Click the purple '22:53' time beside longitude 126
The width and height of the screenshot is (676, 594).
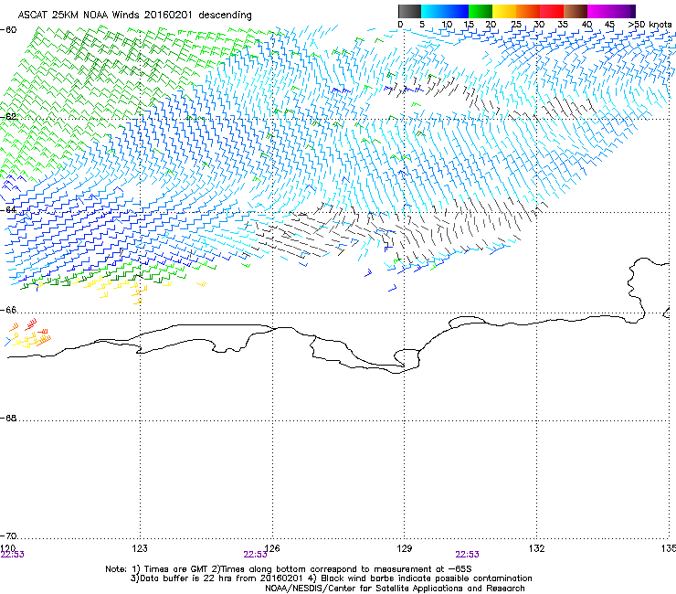(255, 555)
